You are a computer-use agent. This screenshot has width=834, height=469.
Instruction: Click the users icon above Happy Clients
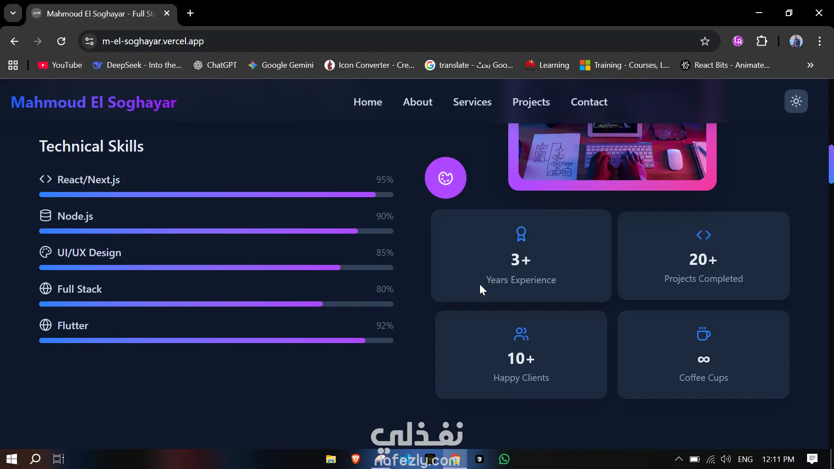(521, 334)
